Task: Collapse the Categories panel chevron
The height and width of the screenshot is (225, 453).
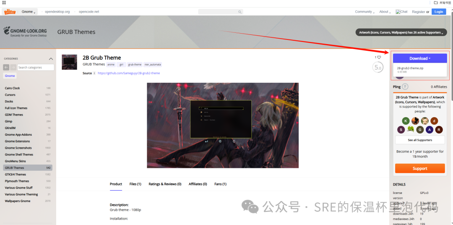Action: pyautogui.click(x=51, y=59)
